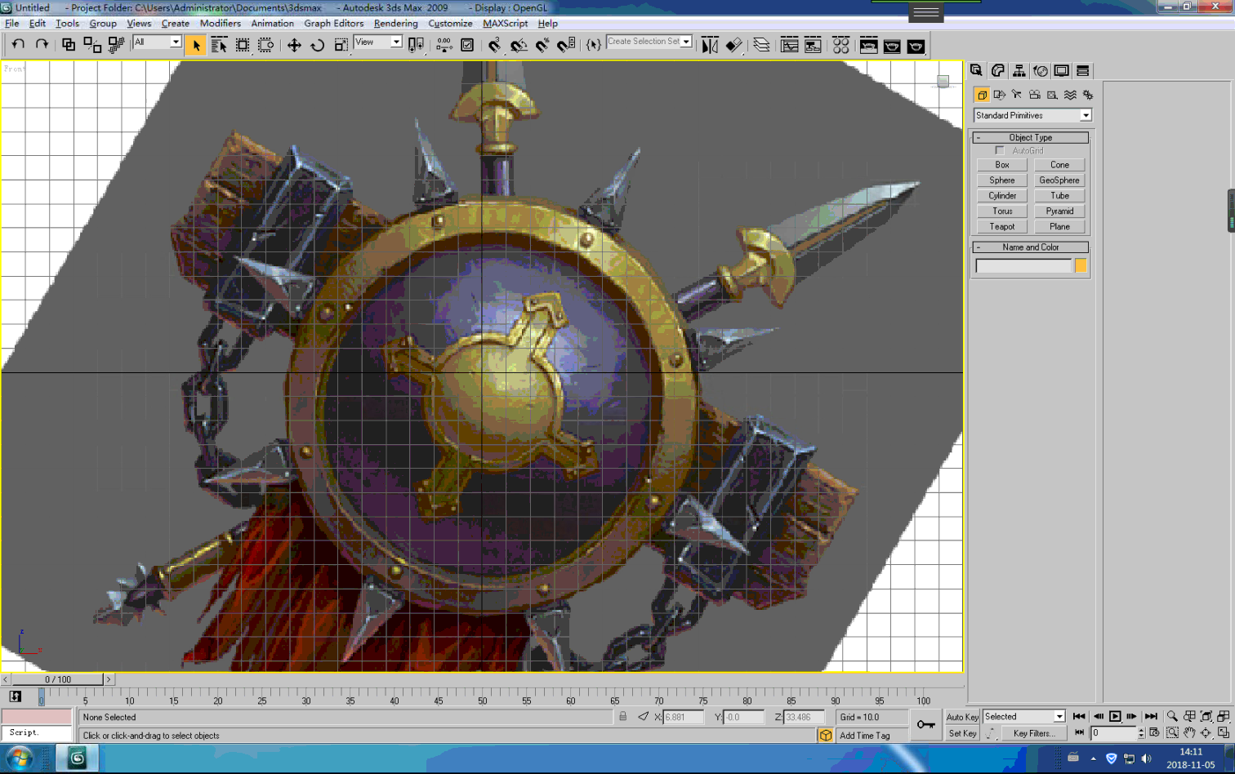Click the Cylinder primitive button
Viewport: 1235px width, 774px height.
[1002, 195]
